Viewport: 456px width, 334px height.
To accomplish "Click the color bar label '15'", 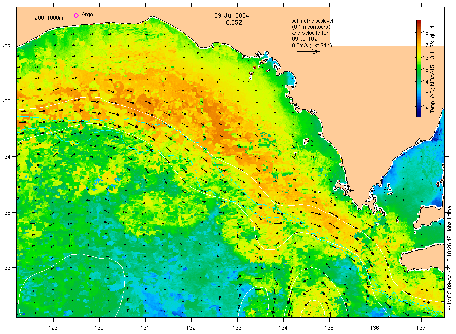I will click(426, 70).
